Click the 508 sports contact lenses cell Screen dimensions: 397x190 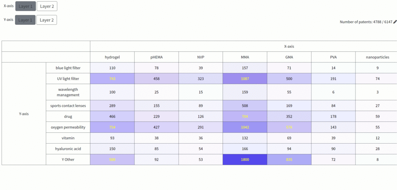pyautogui.click(x=245, y=105)
